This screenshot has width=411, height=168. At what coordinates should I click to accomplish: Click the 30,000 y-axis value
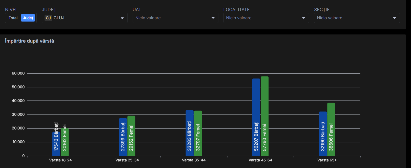pos(18,115)
